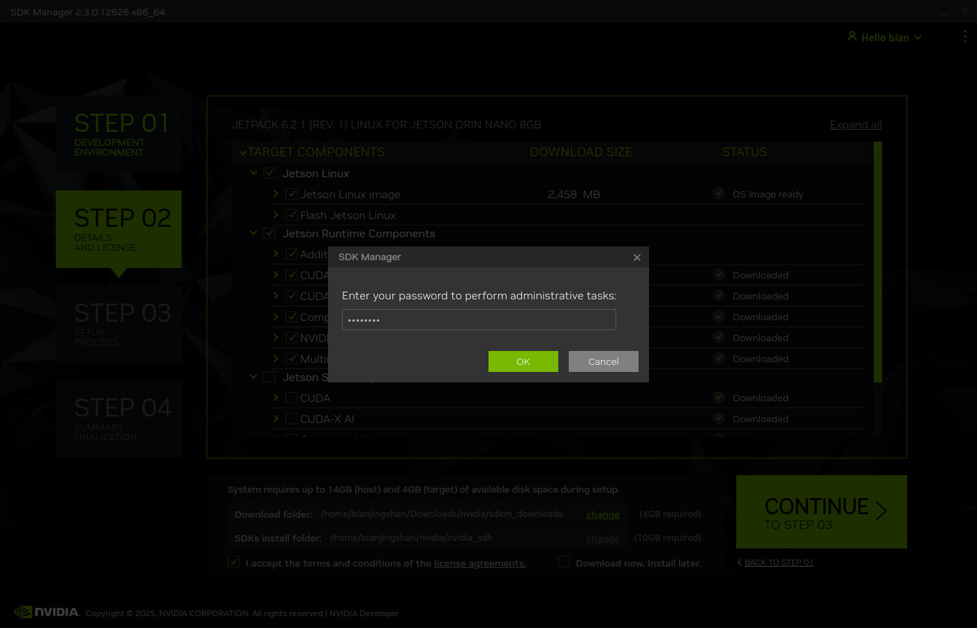Uncheck the Jetson Linux group checkbox
The height and width of the screenshot is (628, 977).
269,173
